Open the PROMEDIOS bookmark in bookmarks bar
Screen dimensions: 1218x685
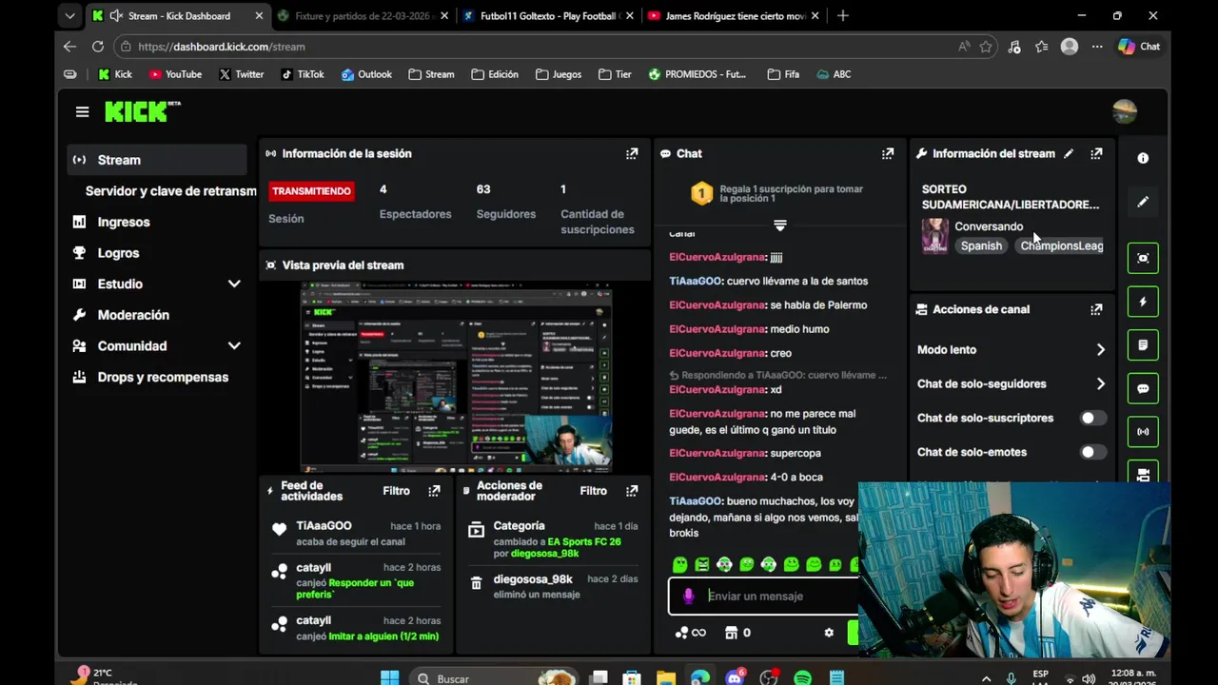click(x=697, y=74)
